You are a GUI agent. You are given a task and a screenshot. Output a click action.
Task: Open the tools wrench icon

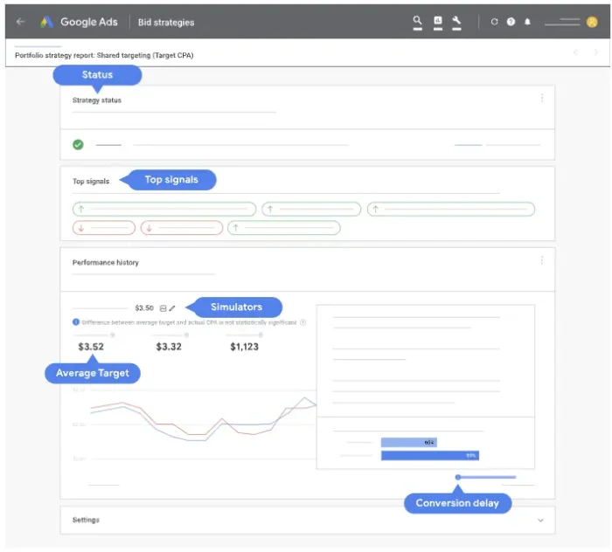click(456, 22)
